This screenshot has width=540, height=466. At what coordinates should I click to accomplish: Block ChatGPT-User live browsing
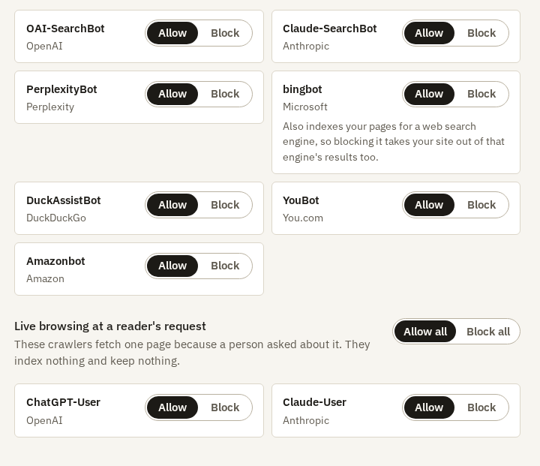pos(225,407)
